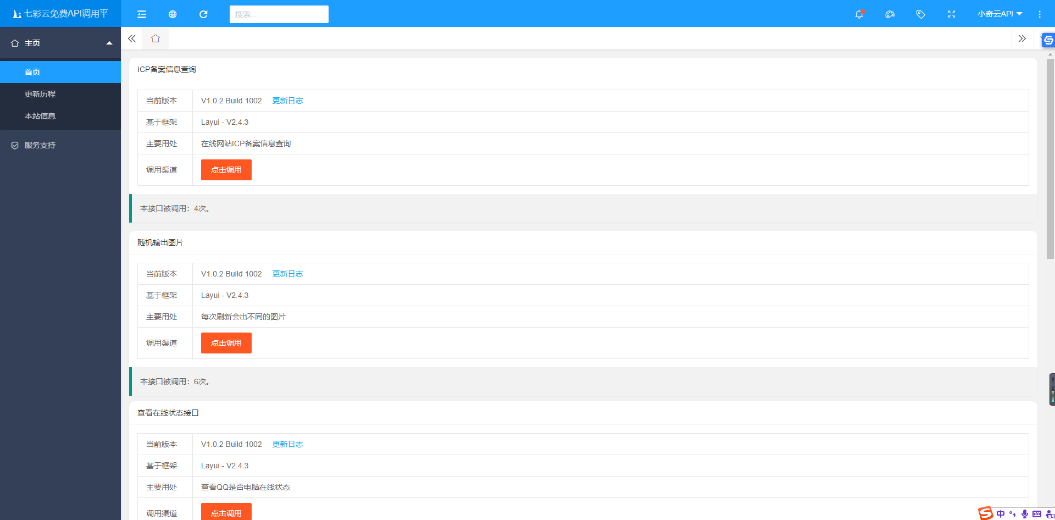
Task: Toggle Sogou voice input microphone
Action: [1025, 514]
